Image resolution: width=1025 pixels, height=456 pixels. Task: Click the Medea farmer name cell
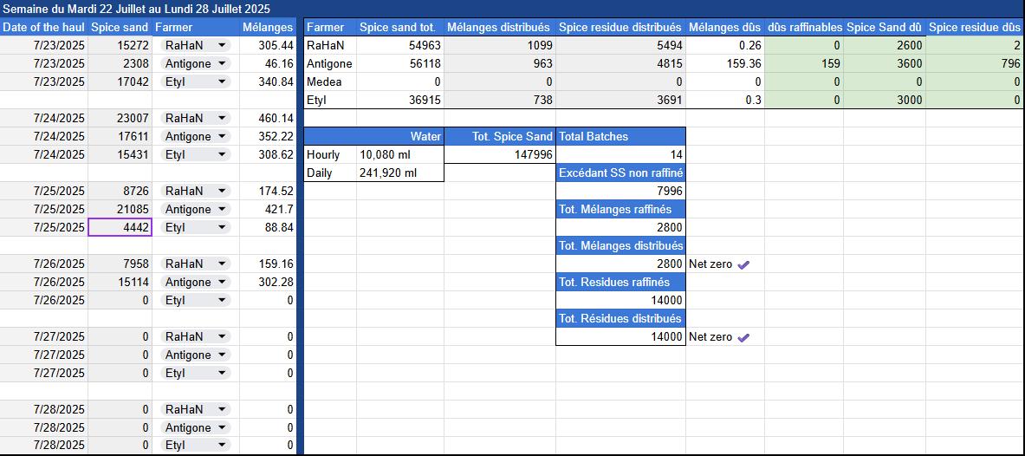click(330, 81)
